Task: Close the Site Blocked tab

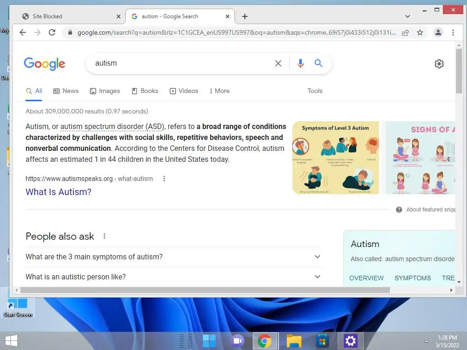Action: pos(119,16)
